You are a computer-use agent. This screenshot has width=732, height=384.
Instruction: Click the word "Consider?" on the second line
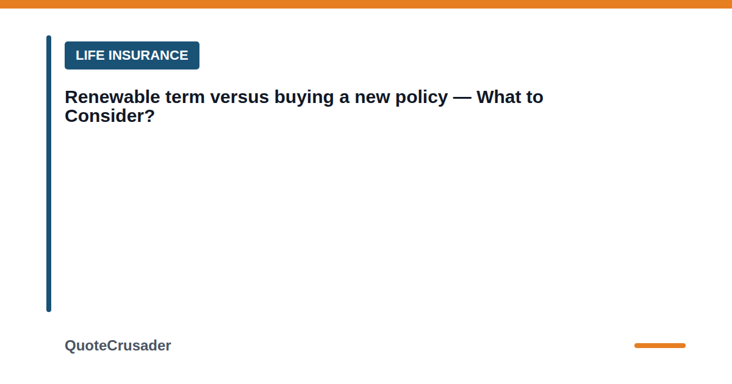(x=110, y=116)
